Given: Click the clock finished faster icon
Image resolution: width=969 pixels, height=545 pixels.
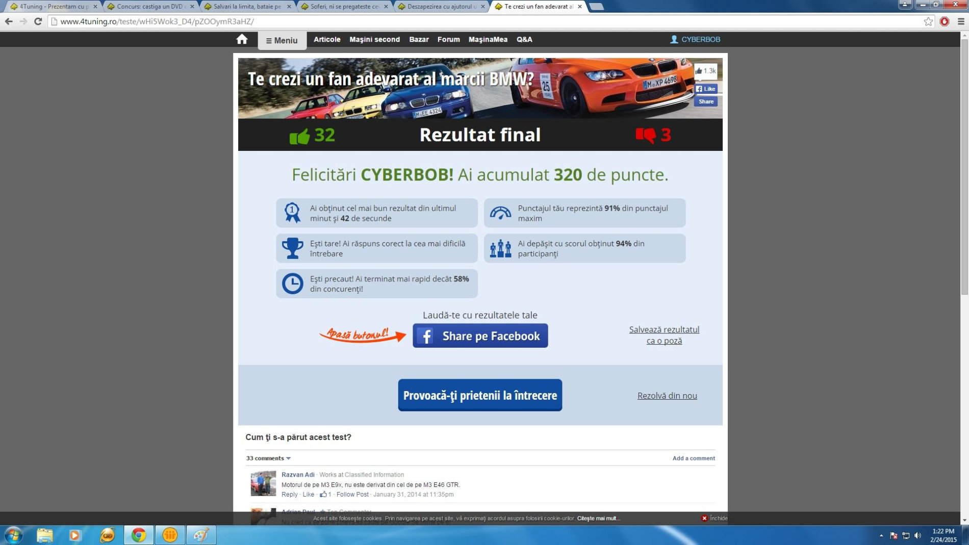Looking at the screenshot, I should [x=292, y=283].
